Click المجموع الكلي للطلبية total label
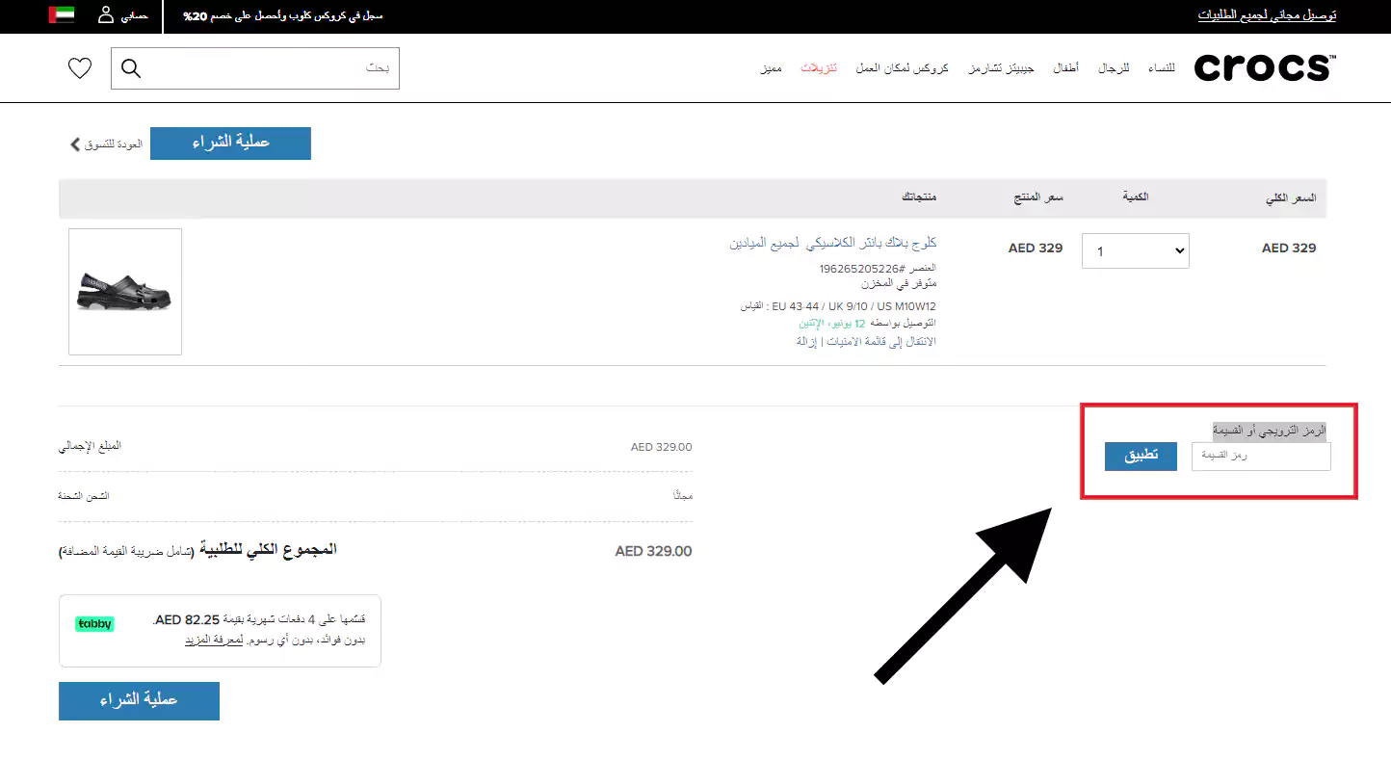This screenshot has height=759, width=1391. [268, 550]
